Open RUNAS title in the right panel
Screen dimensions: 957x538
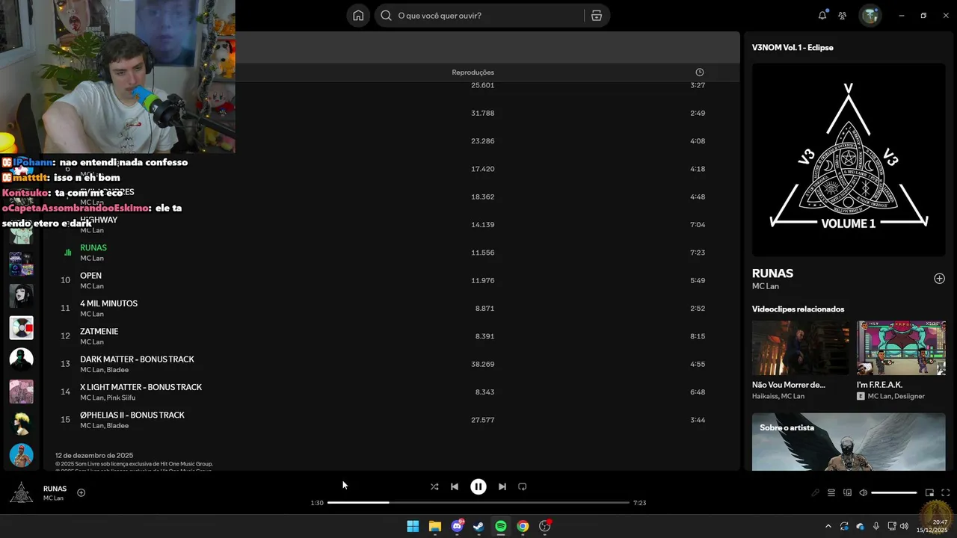tap(772, 273)
